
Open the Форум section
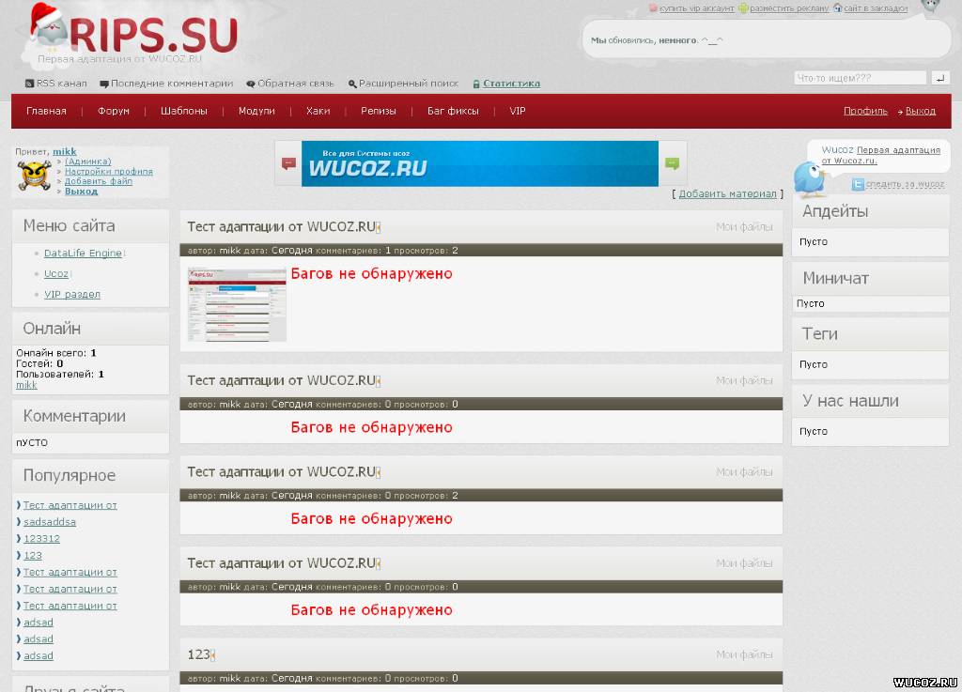(x=114, y=111)
